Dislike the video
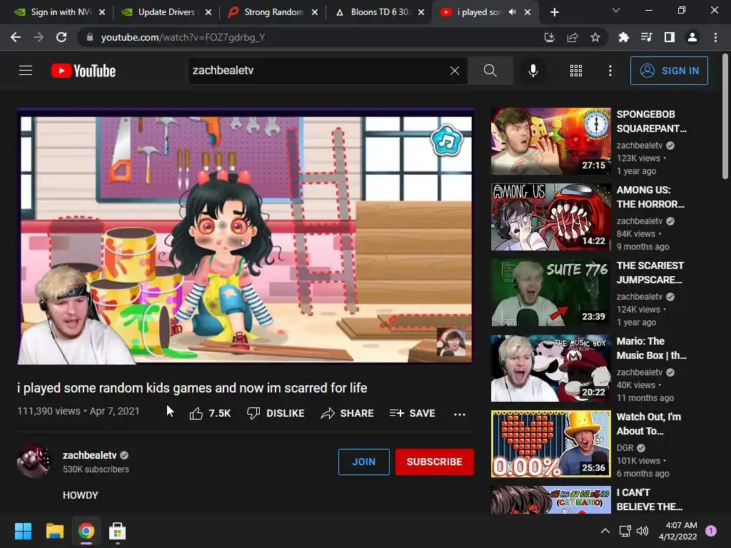The width and height of the screenshot is (731, 548). coord(276,413)
